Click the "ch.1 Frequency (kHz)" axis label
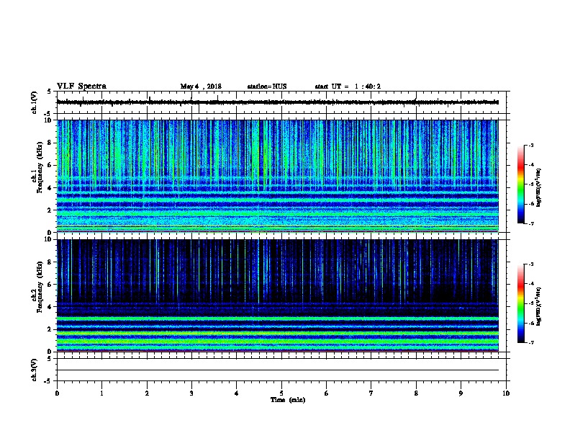570x441 pixels. (37, 168)
